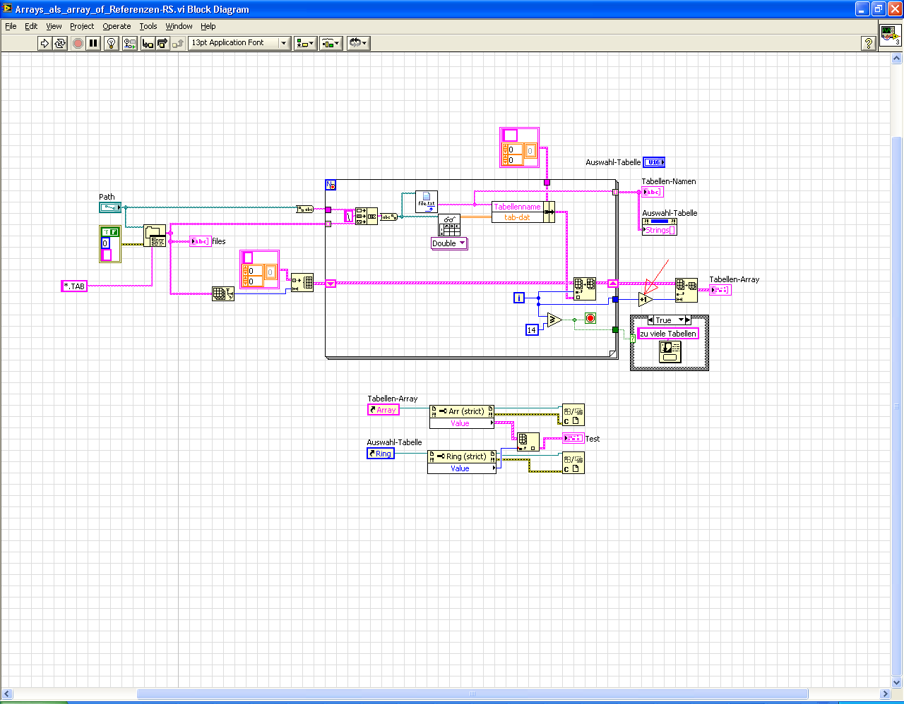Click the 'zu viele Tabellen' string constant
The image size is (904, 704).
click(668, 334)
